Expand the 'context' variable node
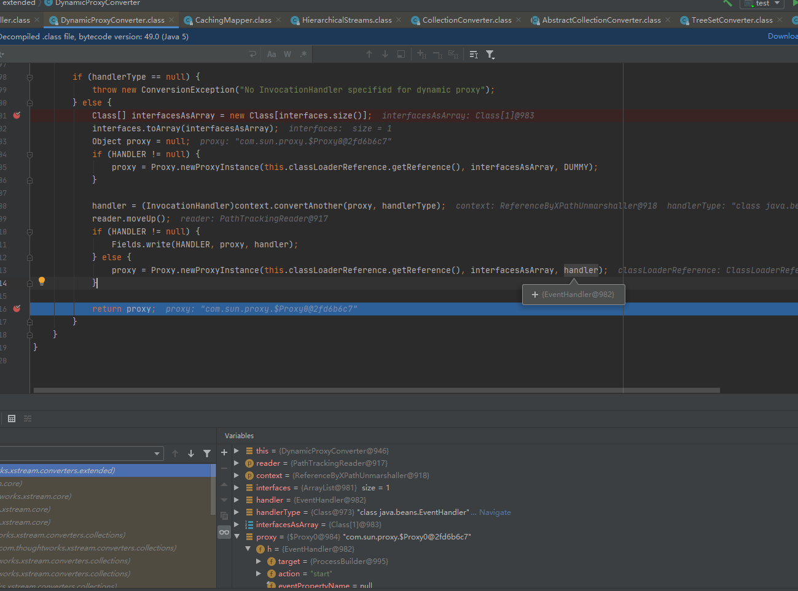 (237, 475)
